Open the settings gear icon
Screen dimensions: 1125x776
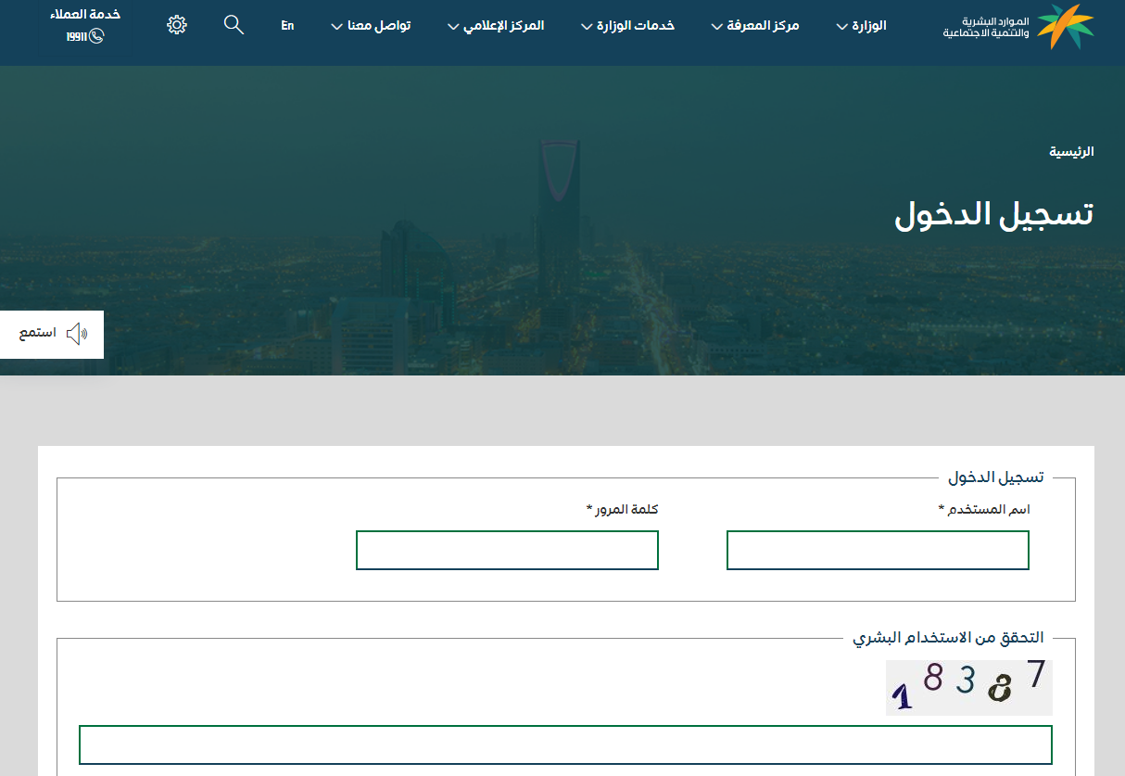pos(177,25)
